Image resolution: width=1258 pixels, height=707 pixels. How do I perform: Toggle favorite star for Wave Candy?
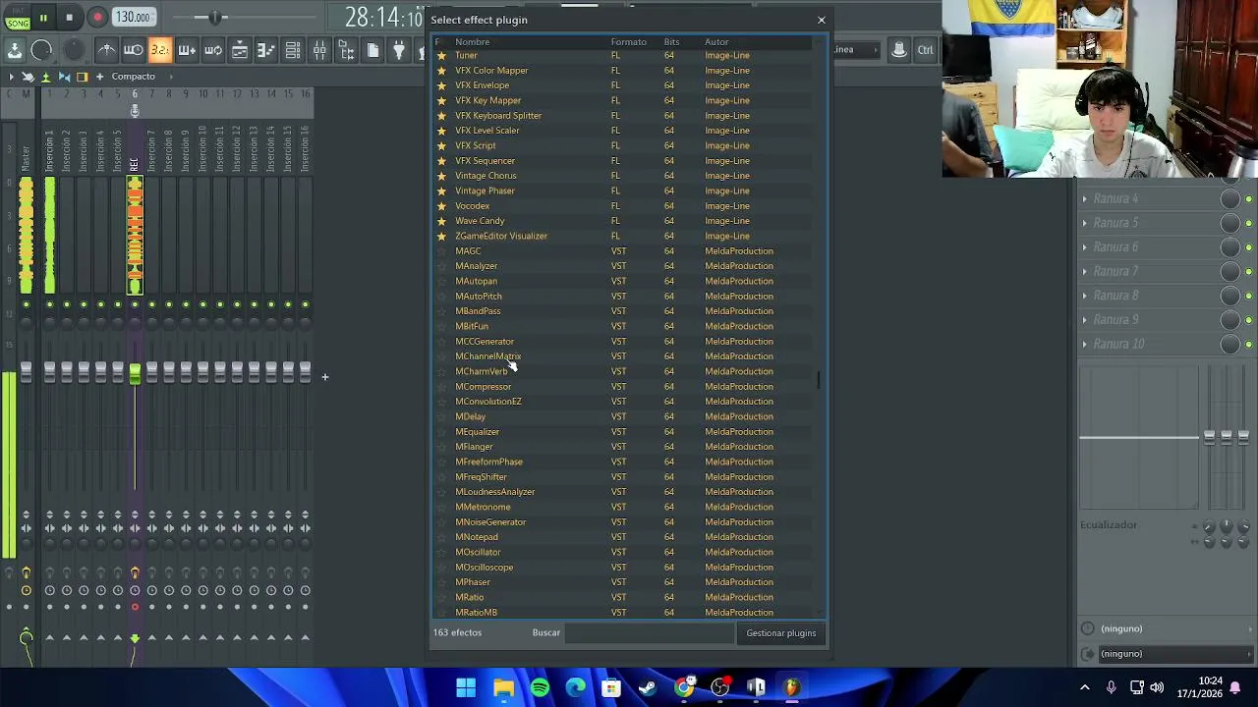tap(441, 221)
